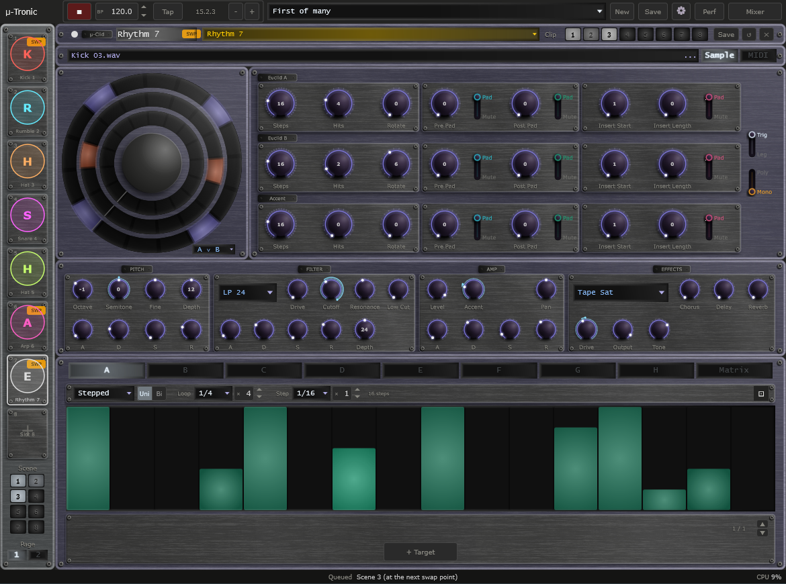The width and height of the screenshot is (786, 584).
Task: Select Bi modulation polarity
Action: [x=159, y=393]
